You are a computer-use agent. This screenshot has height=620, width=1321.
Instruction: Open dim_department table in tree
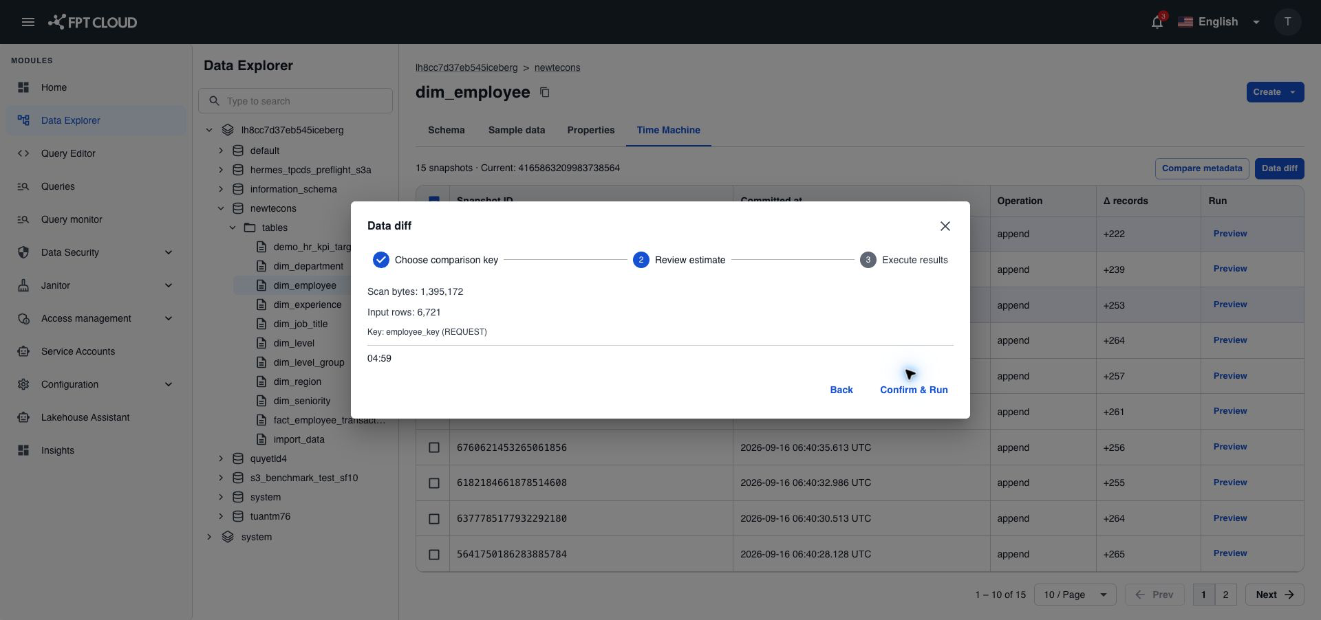(308, 266)
